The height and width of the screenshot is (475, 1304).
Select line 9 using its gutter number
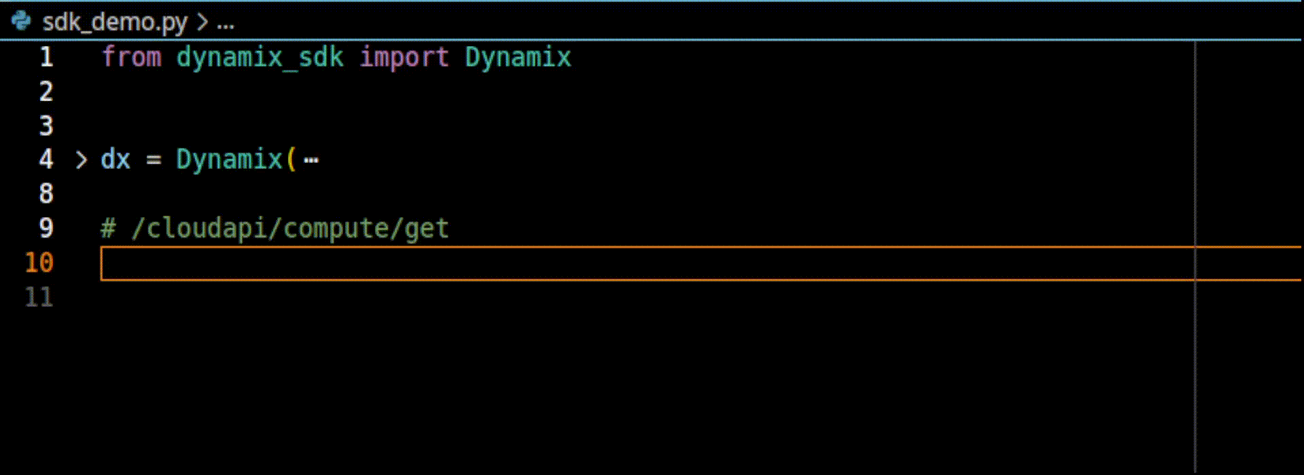coord(46,228)
